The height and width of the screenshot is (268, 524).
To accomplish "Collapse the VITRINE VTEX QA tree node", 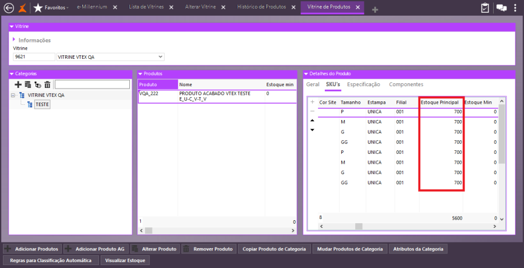I will point(13,94).
